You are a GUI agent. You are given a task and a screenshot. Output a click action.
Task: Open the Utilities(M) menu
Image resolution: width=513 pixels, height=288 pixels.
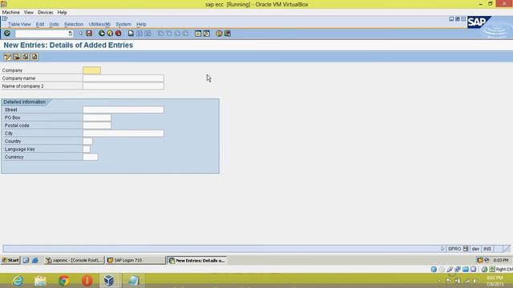(99, 24)
